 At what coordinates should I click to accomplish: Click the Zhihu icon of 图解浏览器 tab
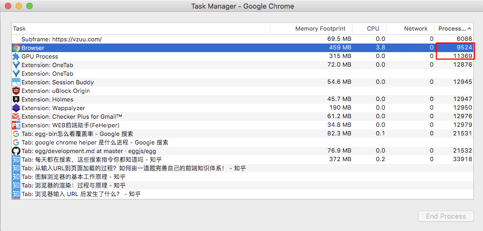tap(16, 177)
